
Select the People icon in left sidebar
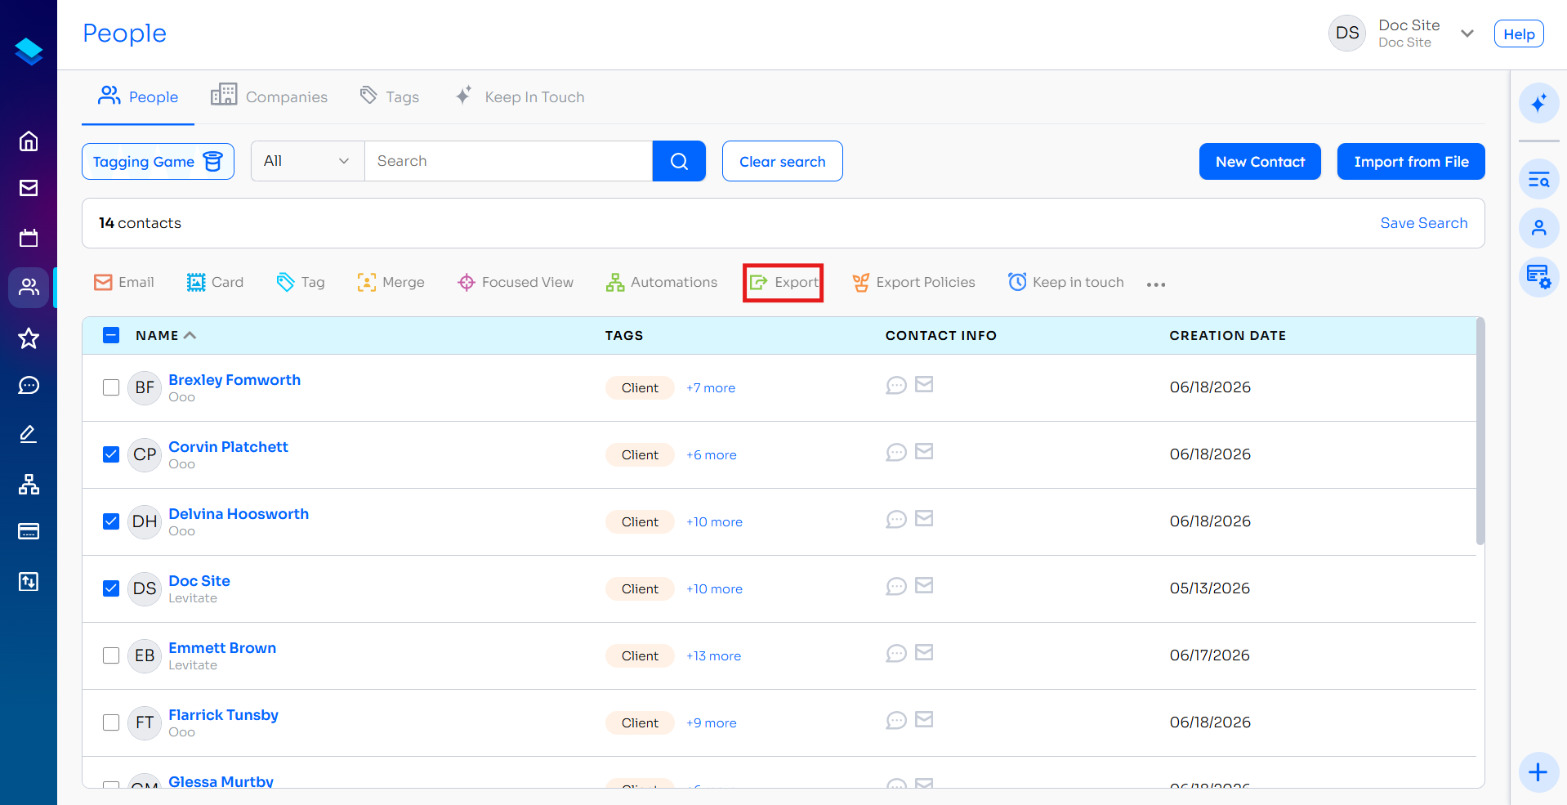pyautogui.click(x=29, y=287)
